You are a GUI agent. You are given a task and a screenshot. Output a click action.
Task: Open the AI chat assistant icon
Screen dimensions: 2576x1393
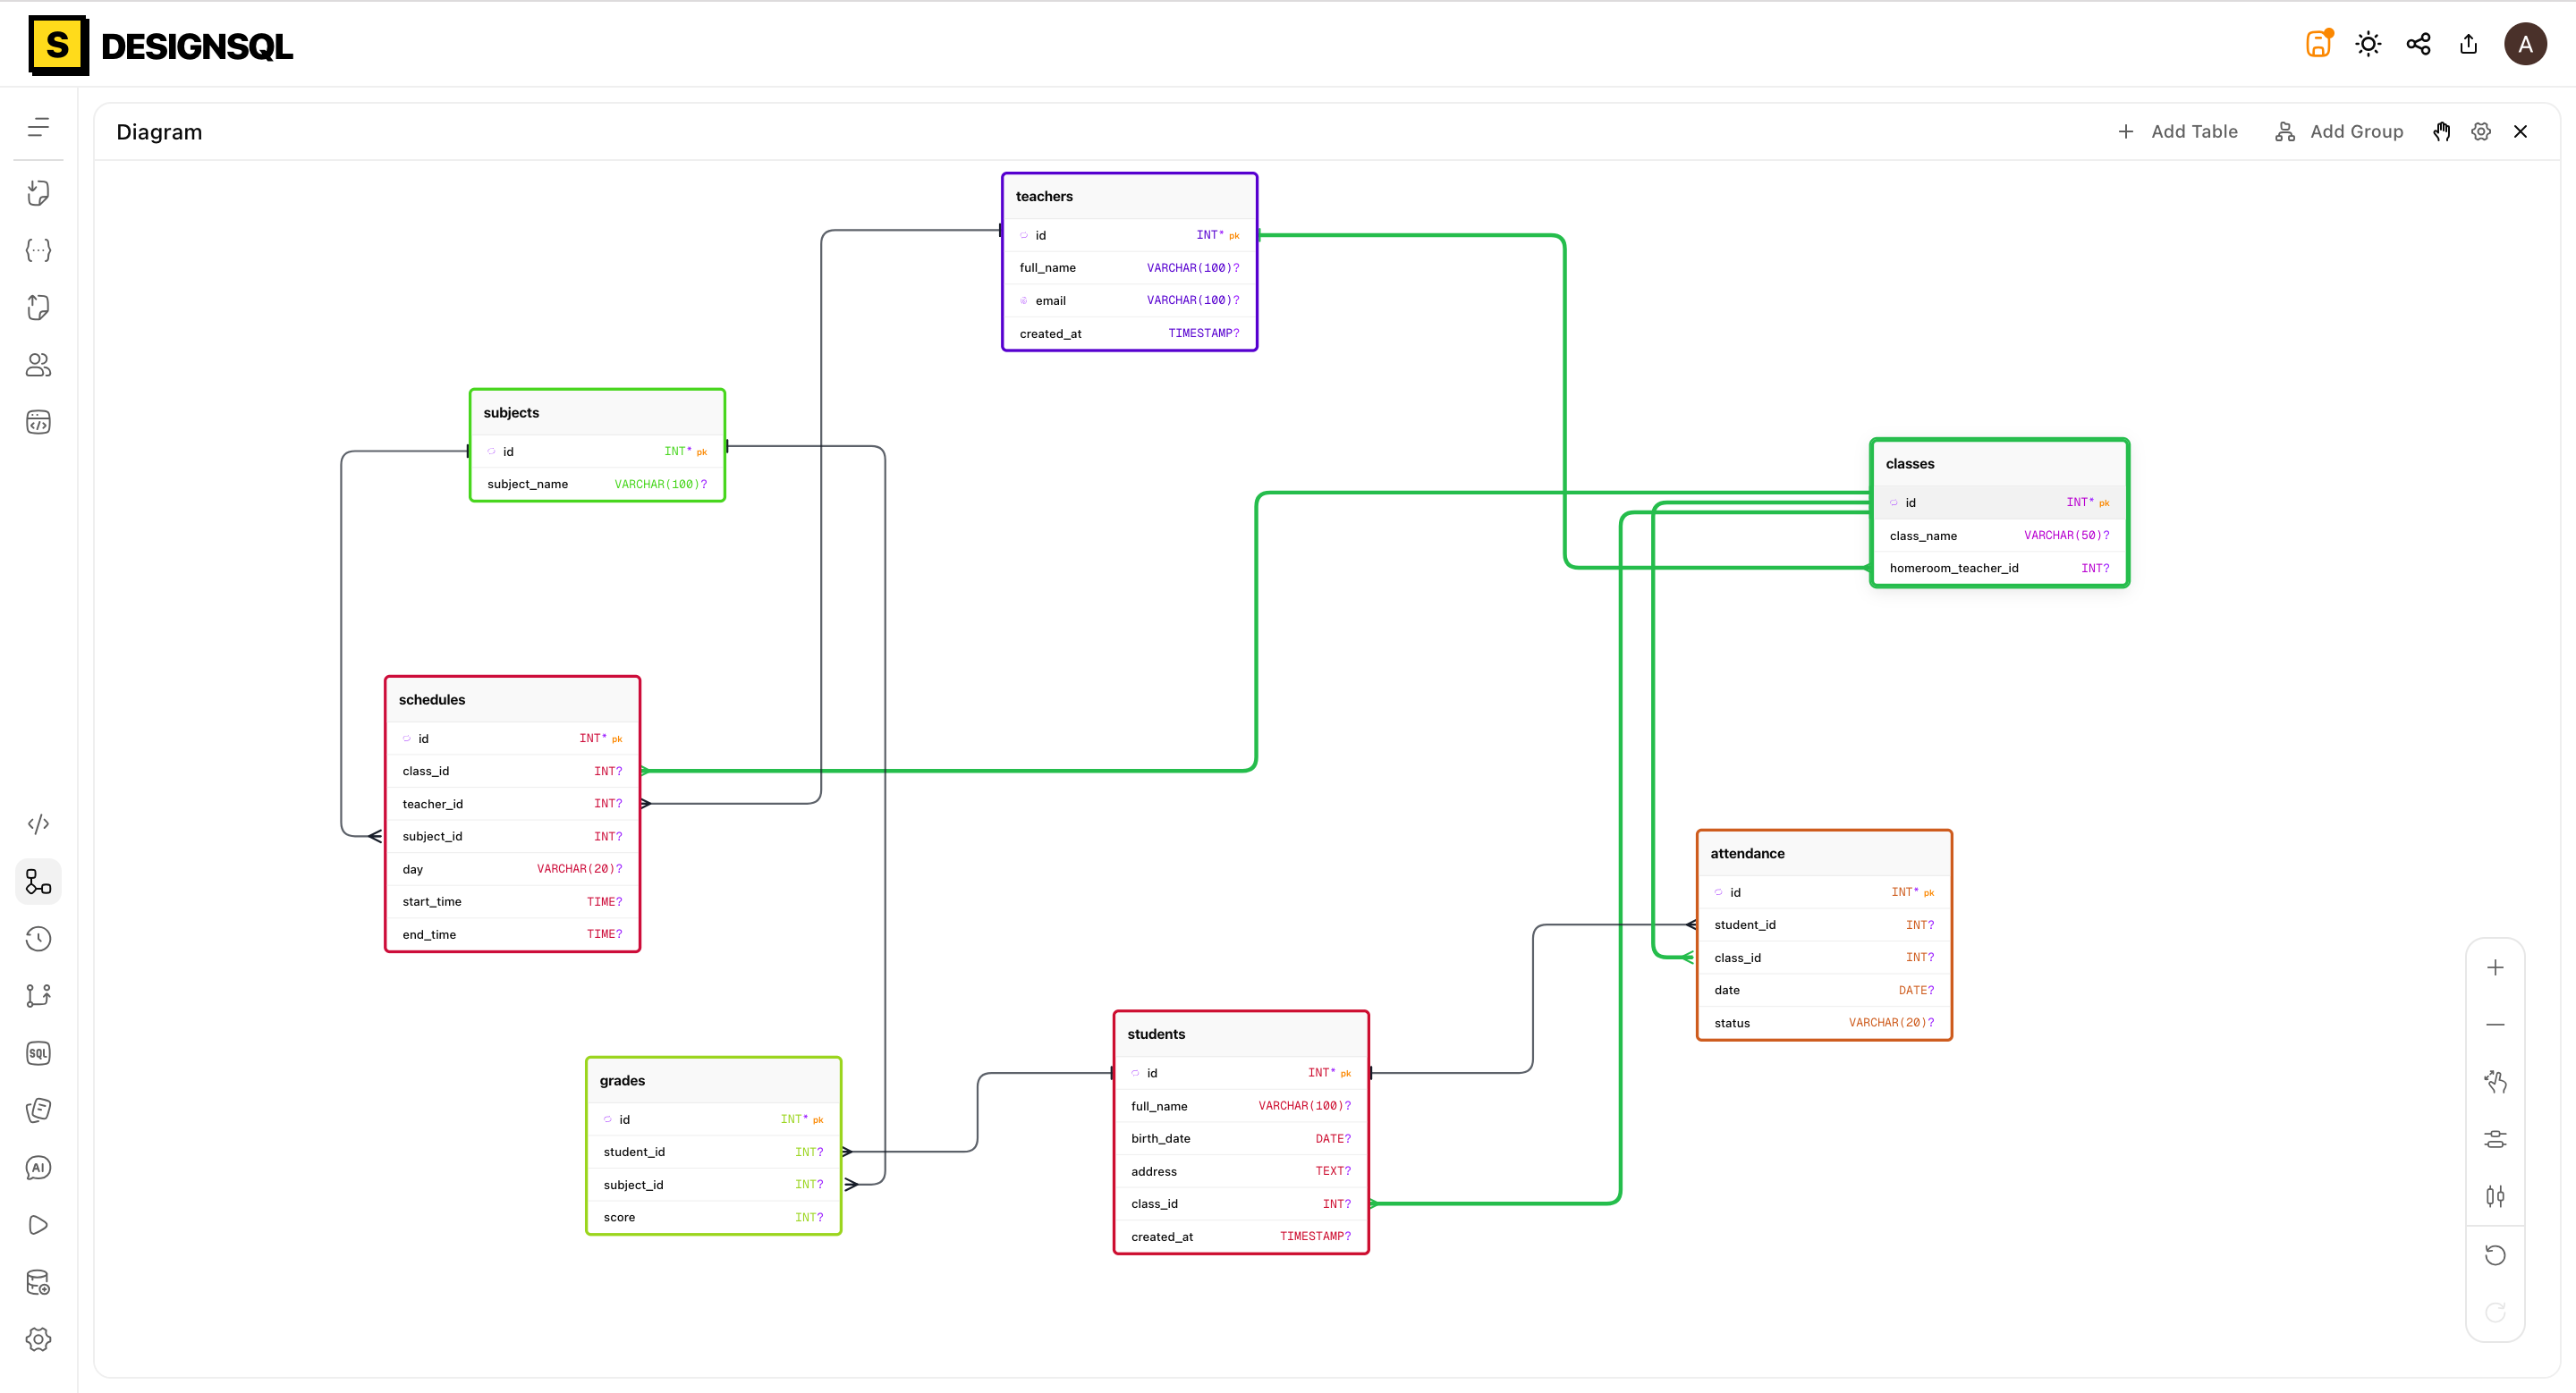(x=38, y=1167)
